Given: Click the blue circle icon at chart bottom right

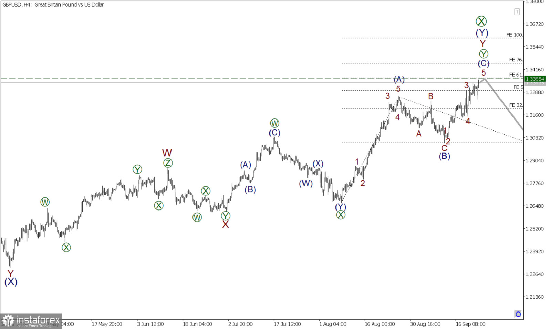Looking at the screenshot, I should tap(518, 314).
